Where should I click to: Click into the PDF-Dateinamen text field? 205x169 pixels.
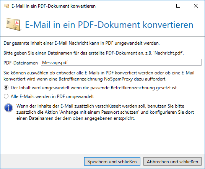[x=121, y=63]
